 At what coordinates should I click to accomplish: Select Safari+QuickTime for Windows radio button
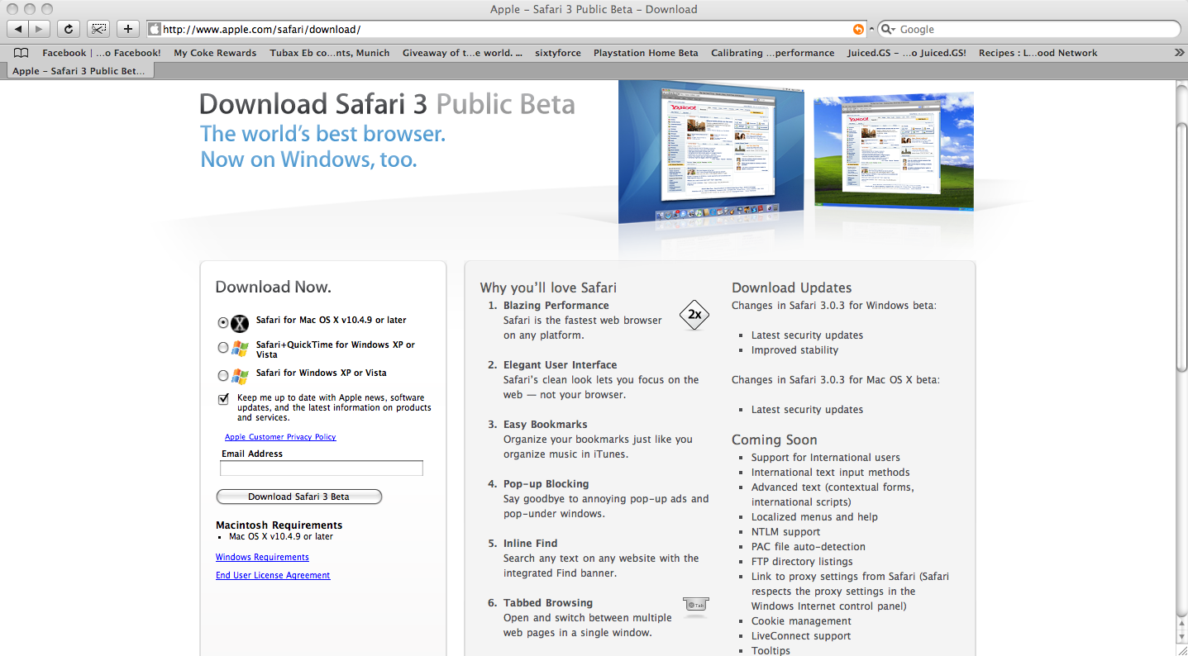(x=223, y=348)
